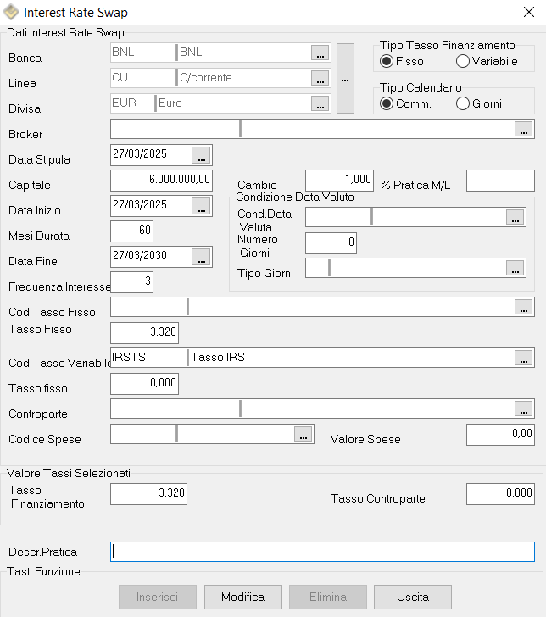Open the Controparte lookup browse button

(x=524, y=409)
